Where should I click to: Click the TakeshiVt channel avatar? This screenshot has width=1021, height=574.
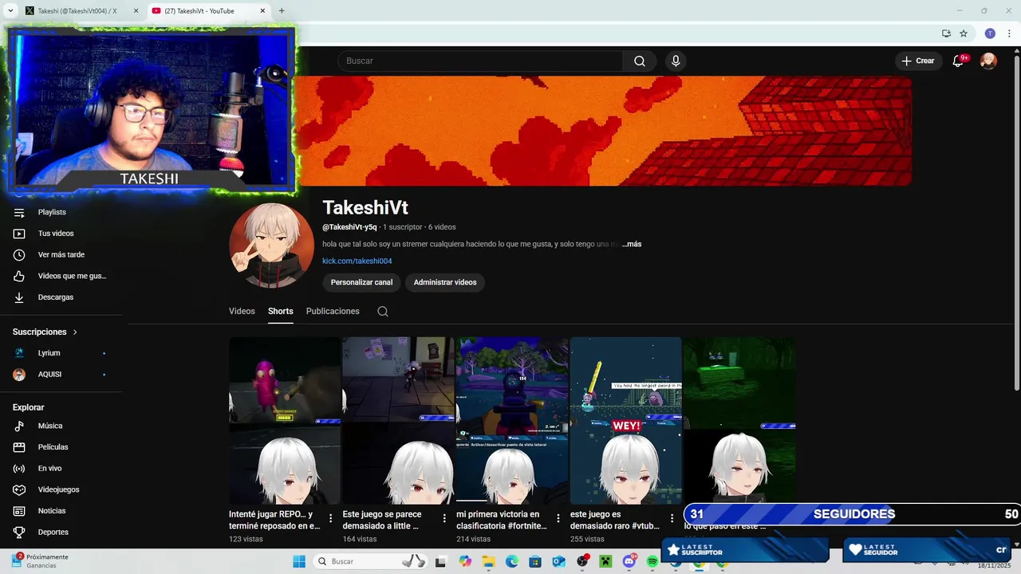tap(271, 246)
